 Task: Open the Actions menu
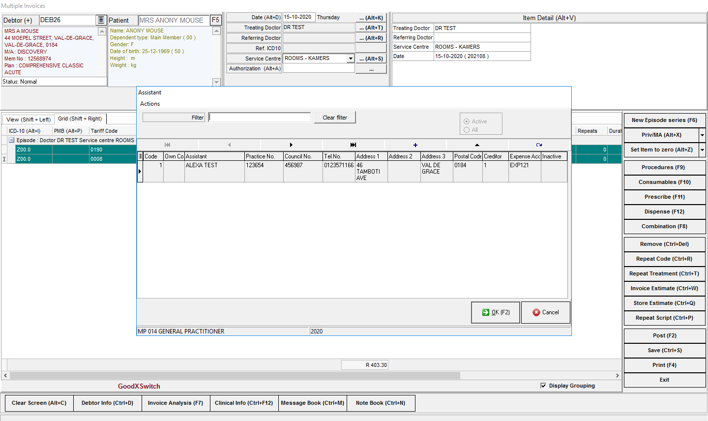tap(150, 104)
